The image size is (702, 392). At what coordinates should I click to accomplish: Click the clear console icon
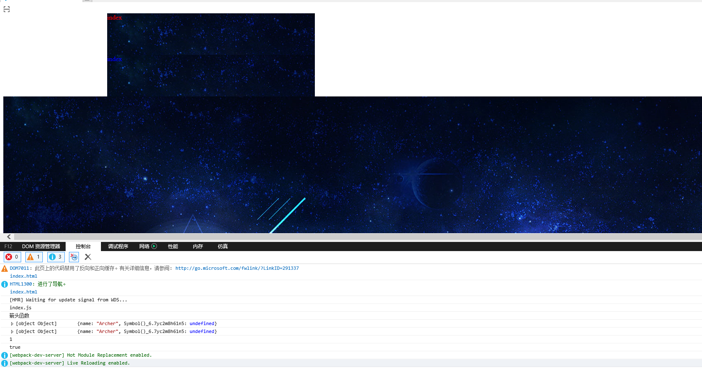coord(88,257)
